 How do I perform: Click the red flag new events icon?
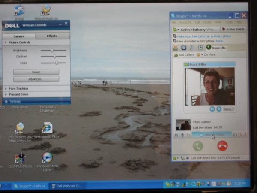224,29
